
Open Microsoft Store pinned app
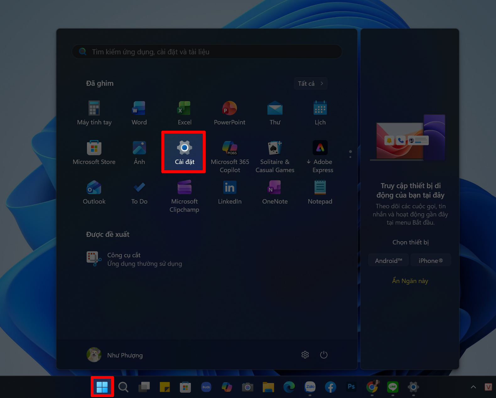coord(94,152)
